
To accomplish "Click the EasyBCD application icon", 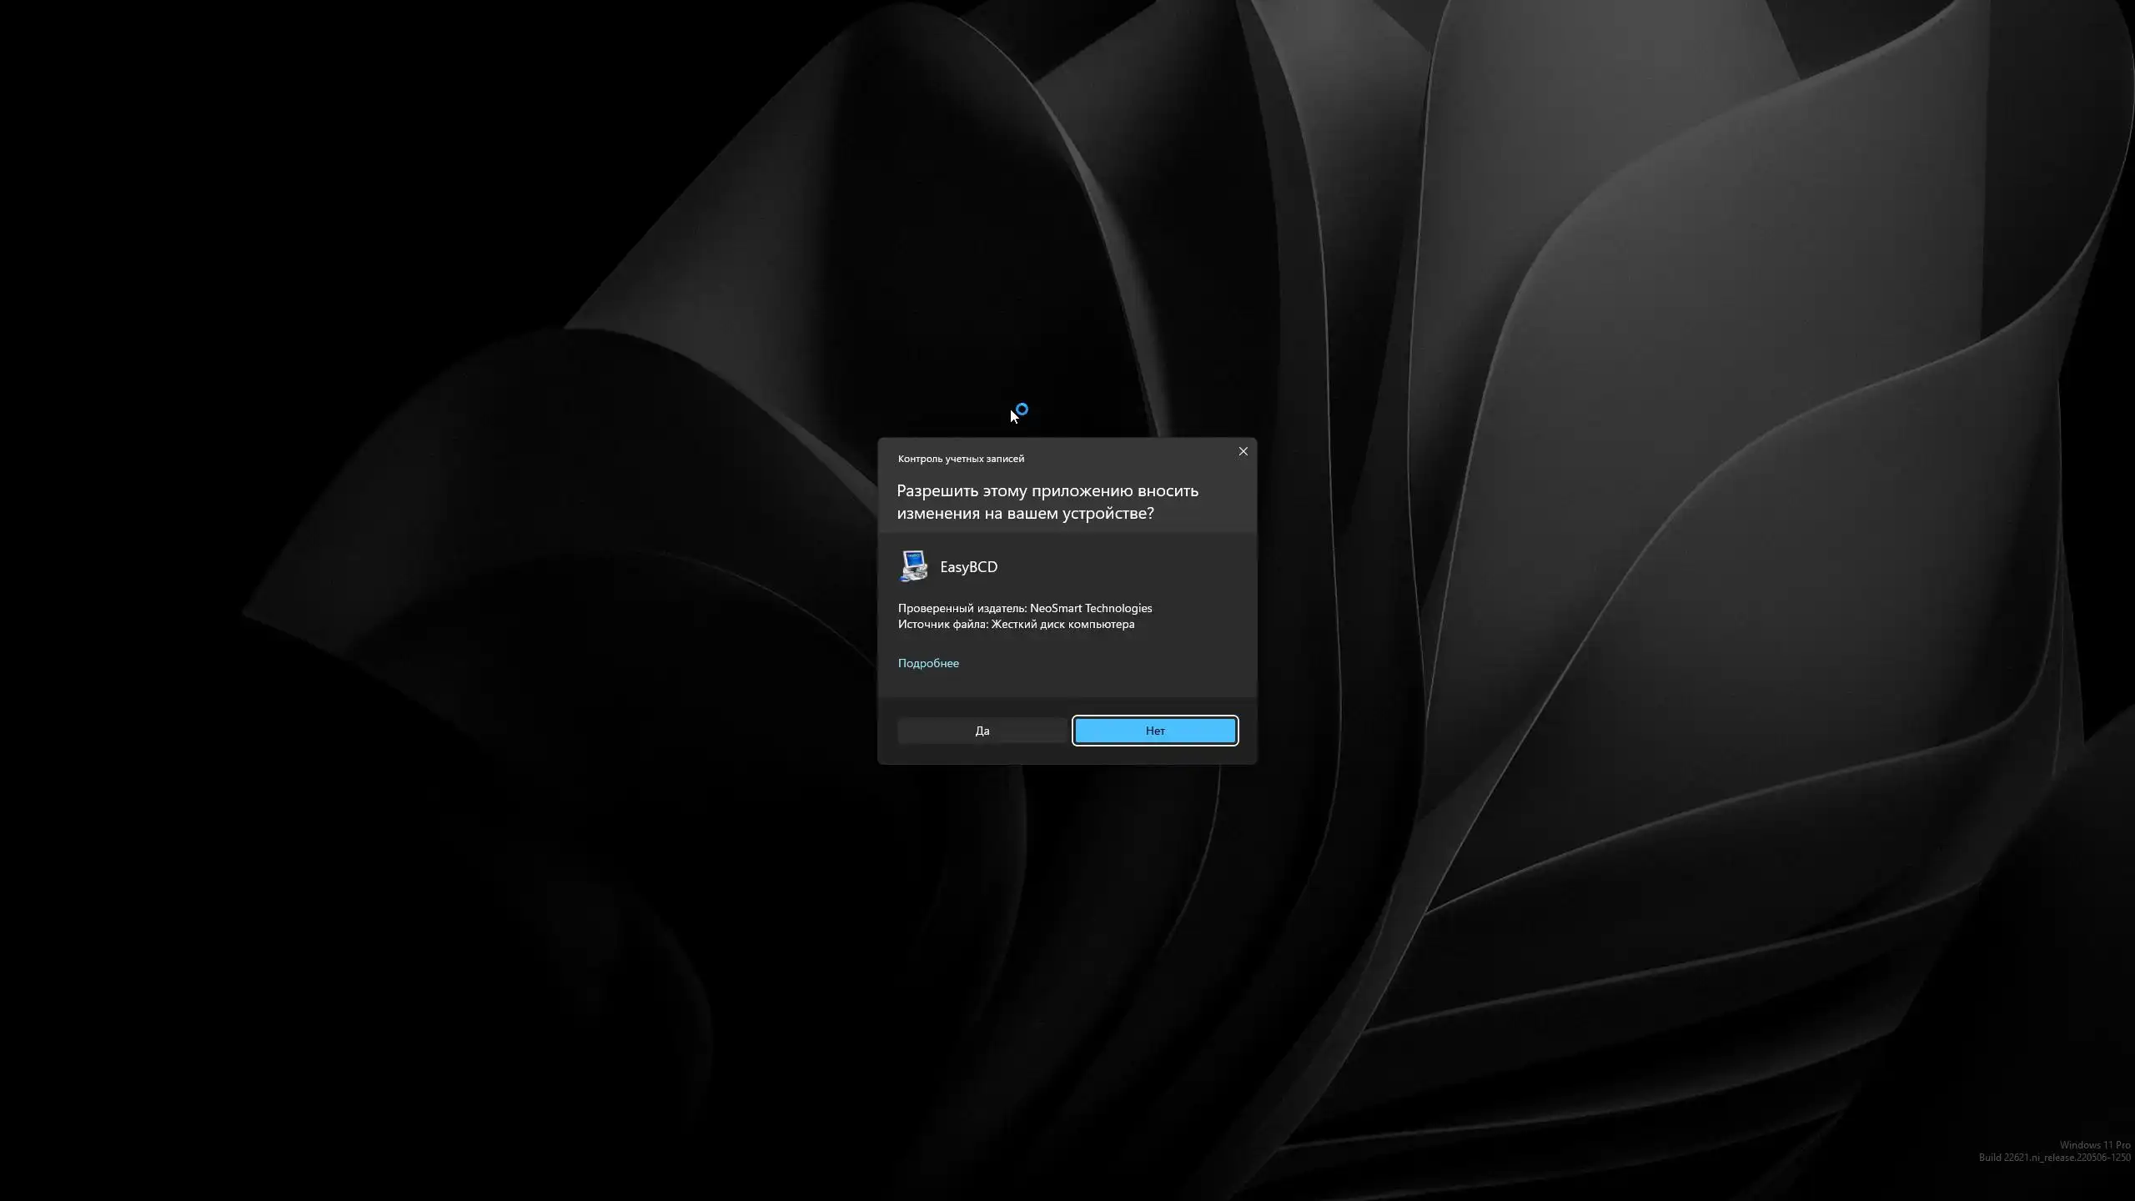I will click(914, 566).
